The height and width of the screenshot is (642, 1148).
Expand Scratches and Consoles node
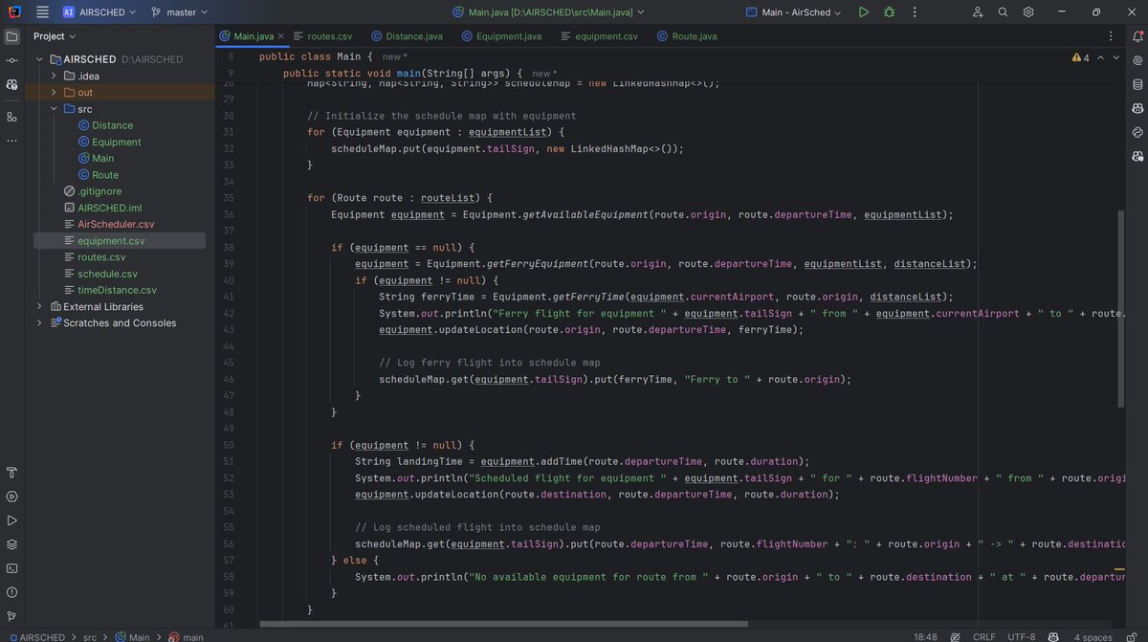coord(39,322)
